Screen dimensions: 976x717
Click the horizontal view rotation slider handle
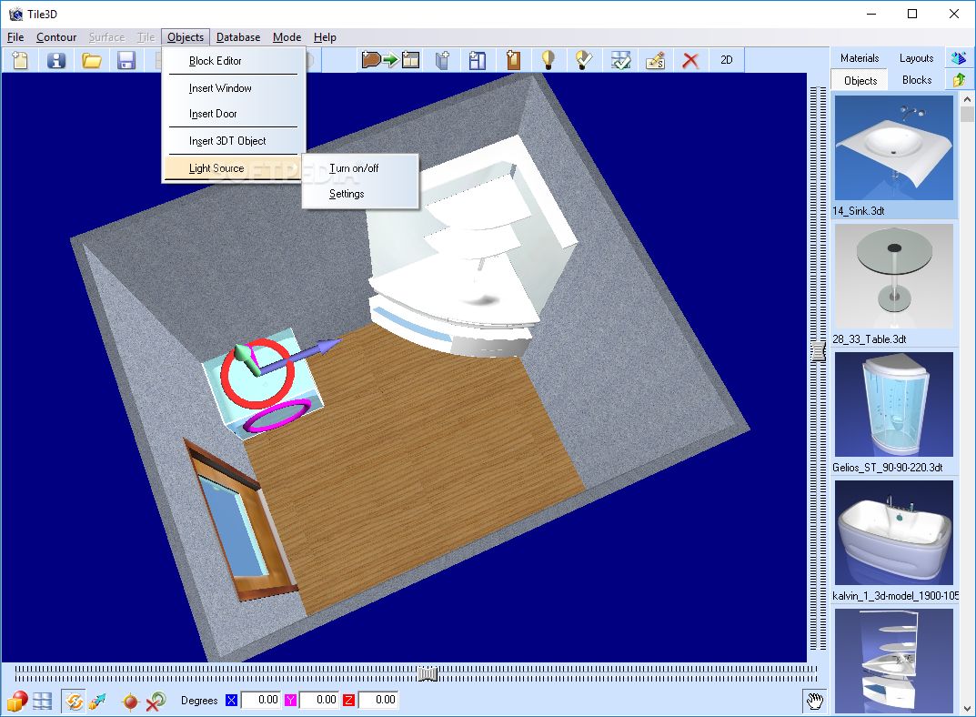[427, 674]
